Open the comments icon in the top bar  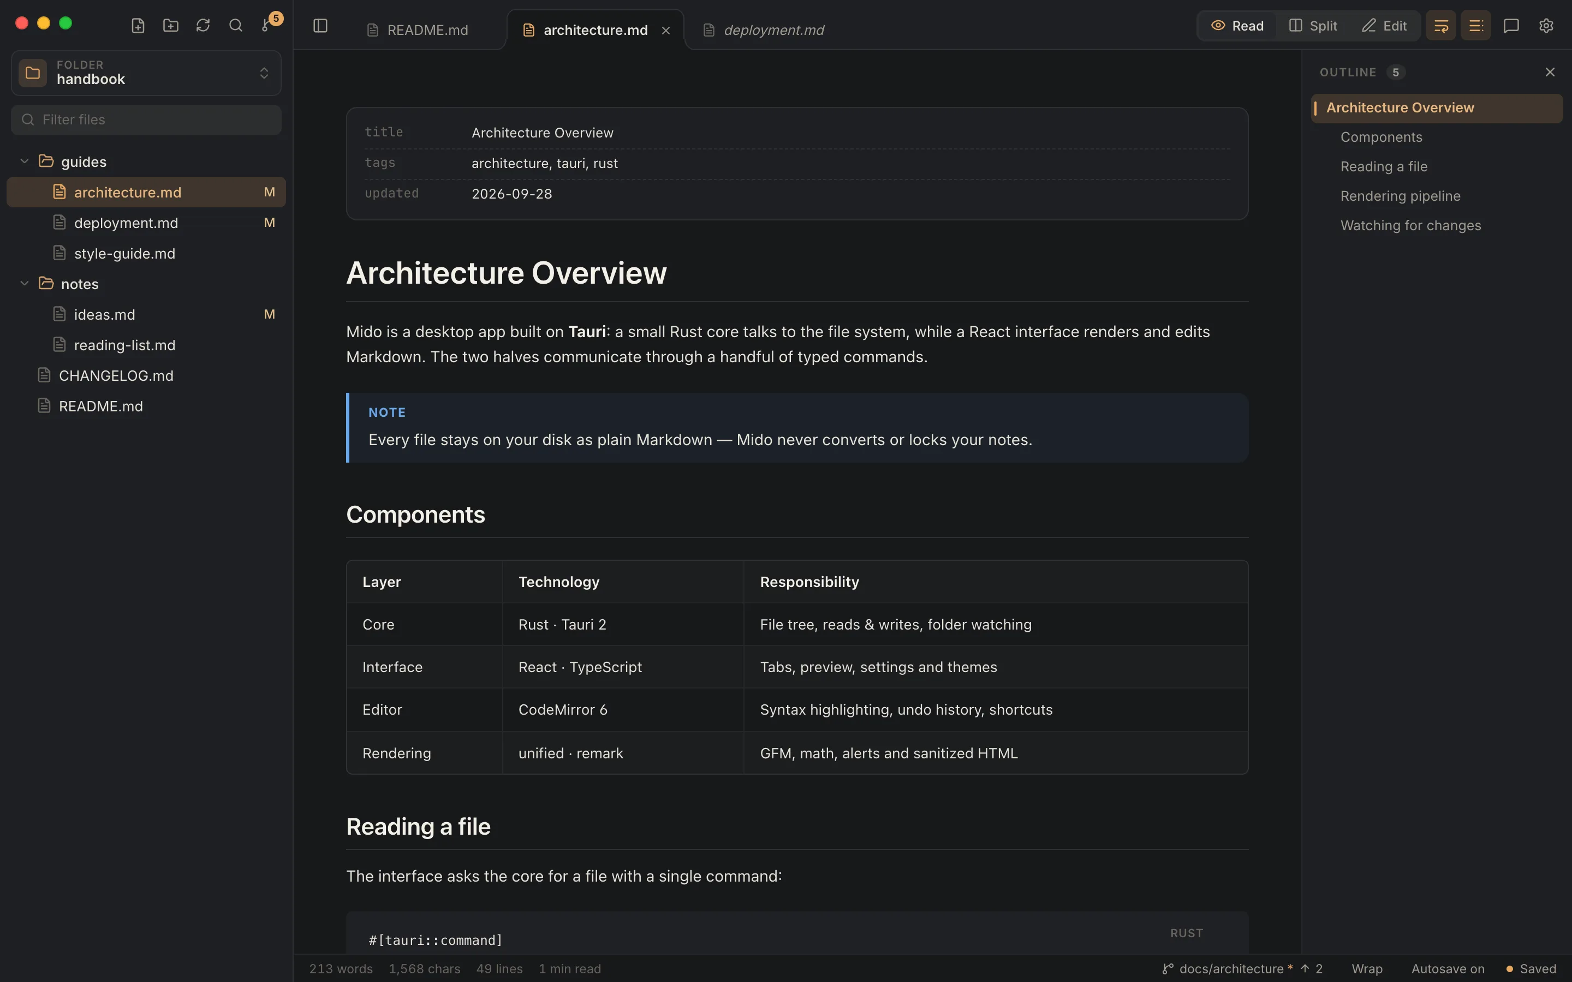tap(1511, 25)
